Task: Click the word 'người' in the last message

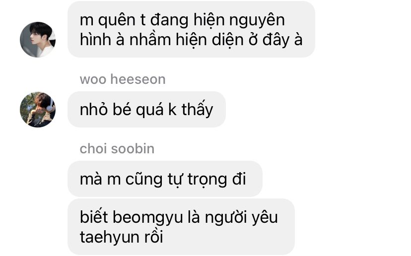Action: click(226, 218)
